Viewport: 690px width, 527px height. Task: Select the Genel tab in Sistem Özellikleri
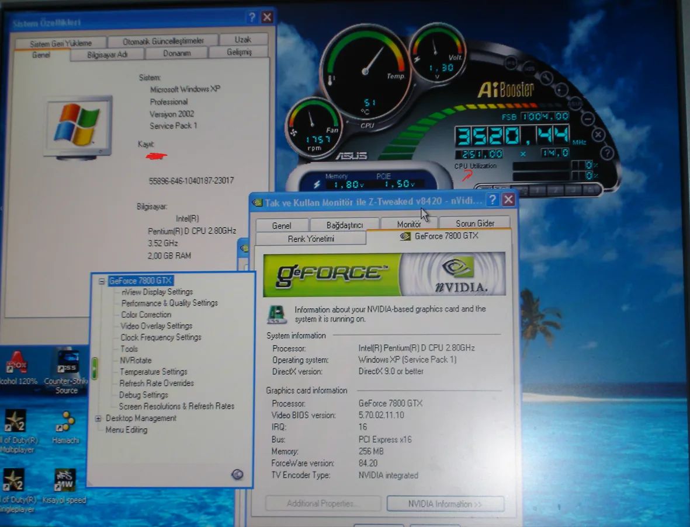(x=41, y=55)
